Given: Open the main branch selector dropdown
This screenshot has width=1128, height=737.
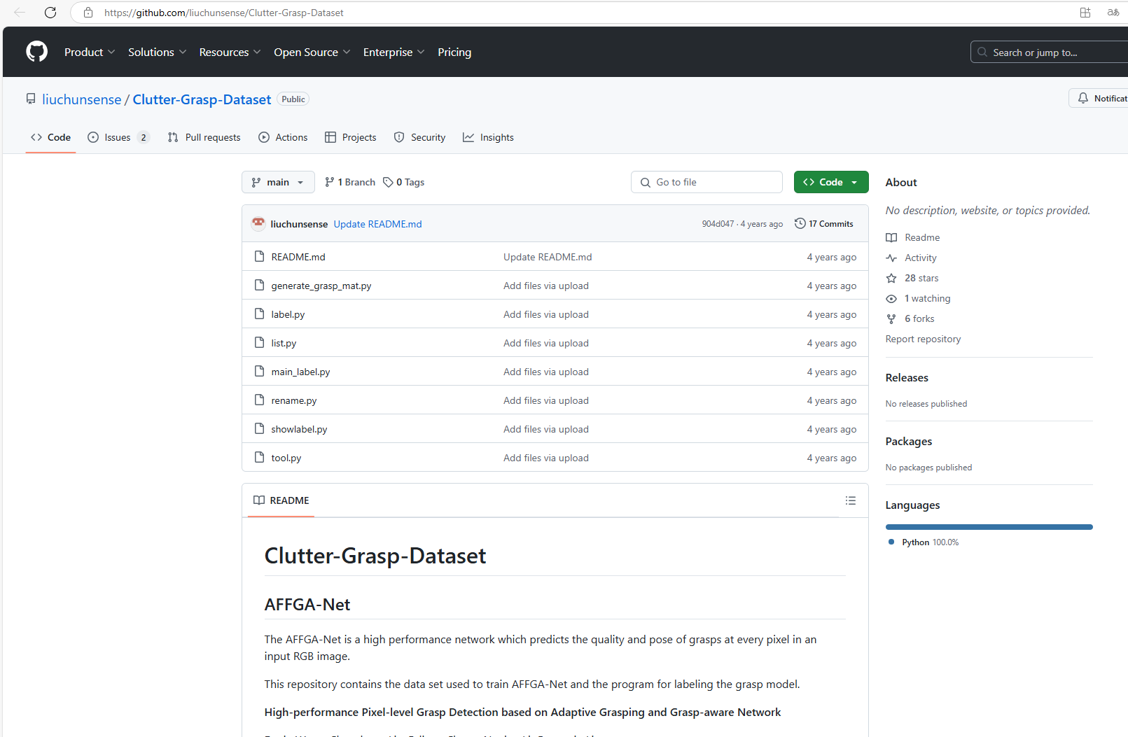Looking at the screenshot, I should [x=278, y=182].
